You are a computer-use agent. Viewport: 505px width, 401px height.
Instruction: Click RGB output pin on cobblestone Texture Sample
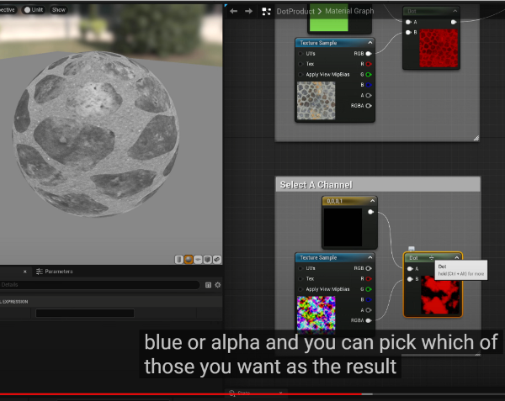(369, 53)
